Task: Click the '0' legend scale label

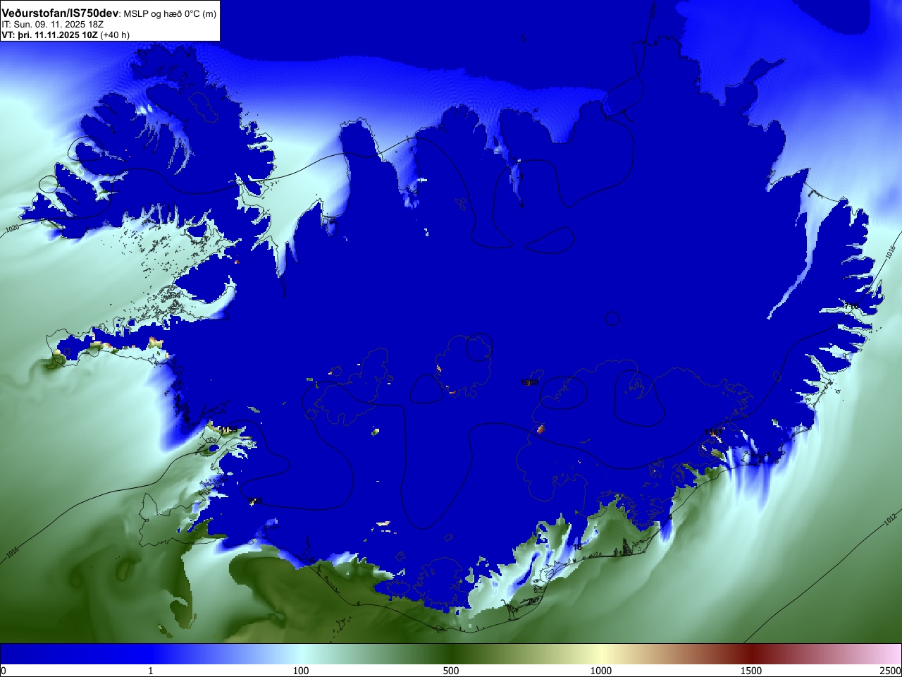Action: click(4, 671)
